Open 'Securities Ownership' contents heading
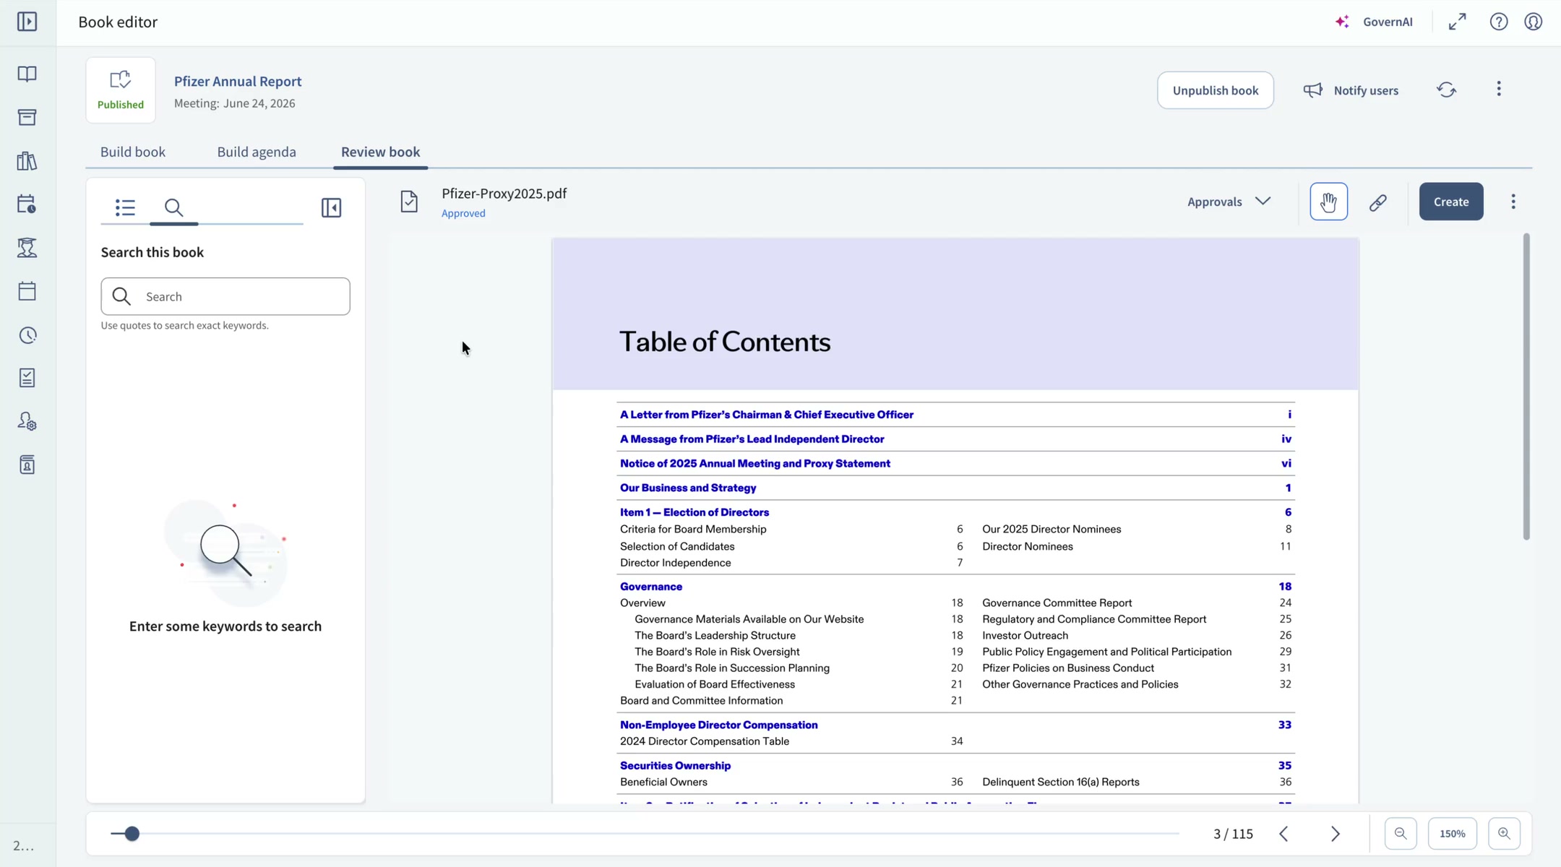The width and height of the screenshot is (1561, 867). click(675, 766)
